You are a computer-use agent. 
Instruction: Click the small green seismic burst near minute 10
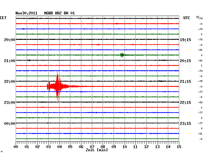pyautogui.click(x=122, y=55)
